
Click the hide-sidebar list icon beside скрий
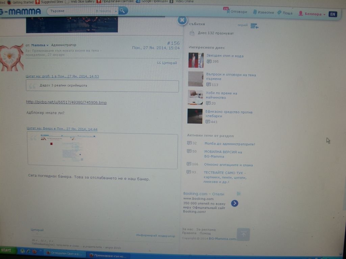coord(254,26)
